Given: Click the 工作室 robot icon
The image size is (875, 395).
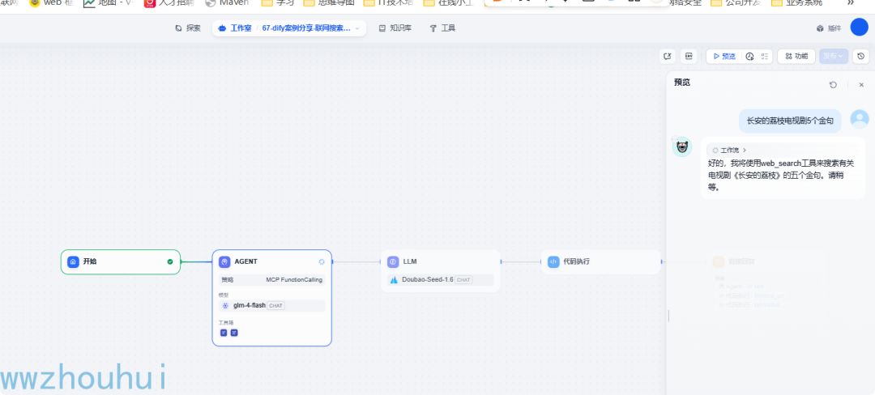Looking at the screenshot, I should coord(222,28).
